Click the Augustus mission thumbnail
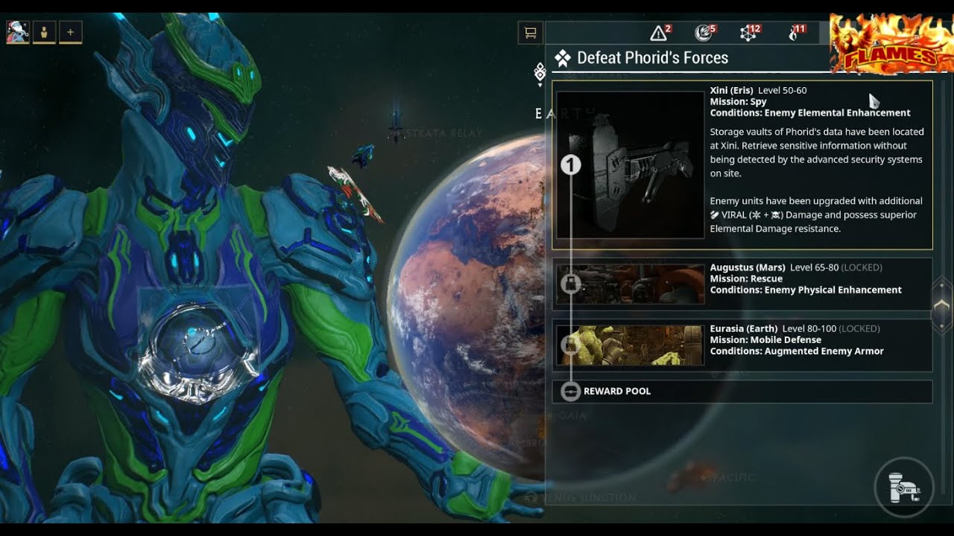 pyautogui.click(x=631, y=284)
